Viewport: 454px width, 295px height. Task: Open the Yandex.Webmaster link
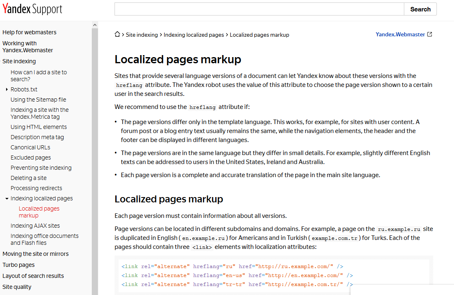point(400,35)
